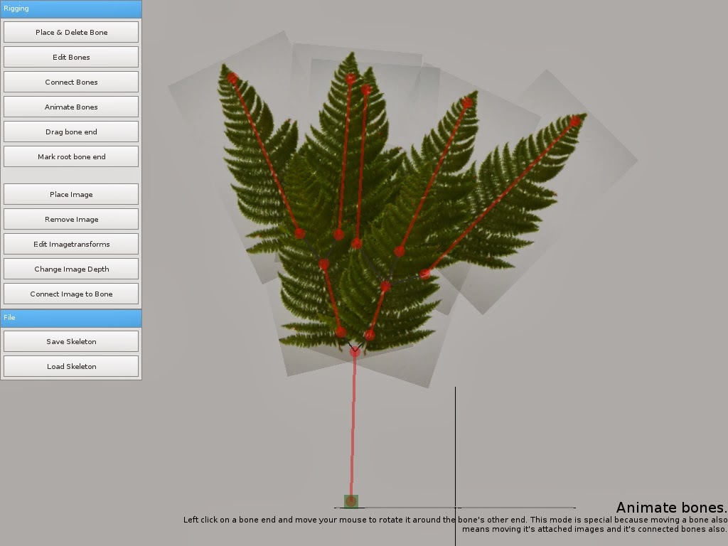728x546 pixels.
Task: Choose the Connect Bones tool
Action: (71, 82)
